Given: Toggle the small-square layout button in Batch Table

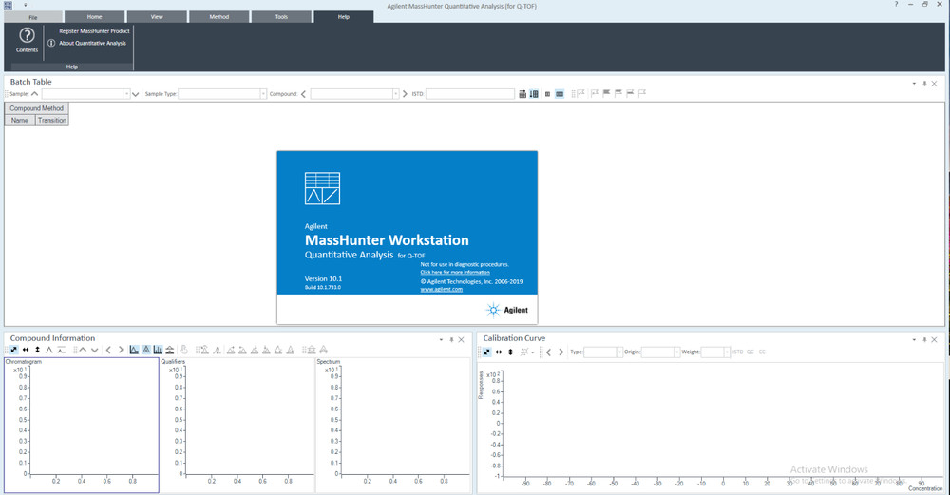Looking at the screenshot, I should (x=548, y=94).
